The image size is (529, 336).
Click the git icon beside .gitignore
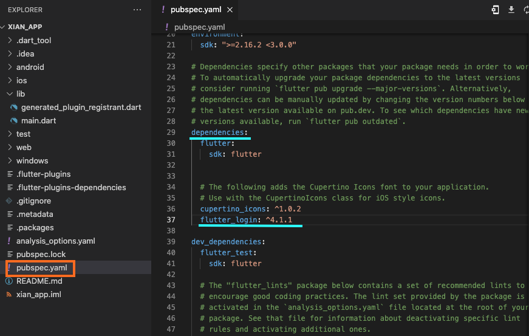[9, 201]
